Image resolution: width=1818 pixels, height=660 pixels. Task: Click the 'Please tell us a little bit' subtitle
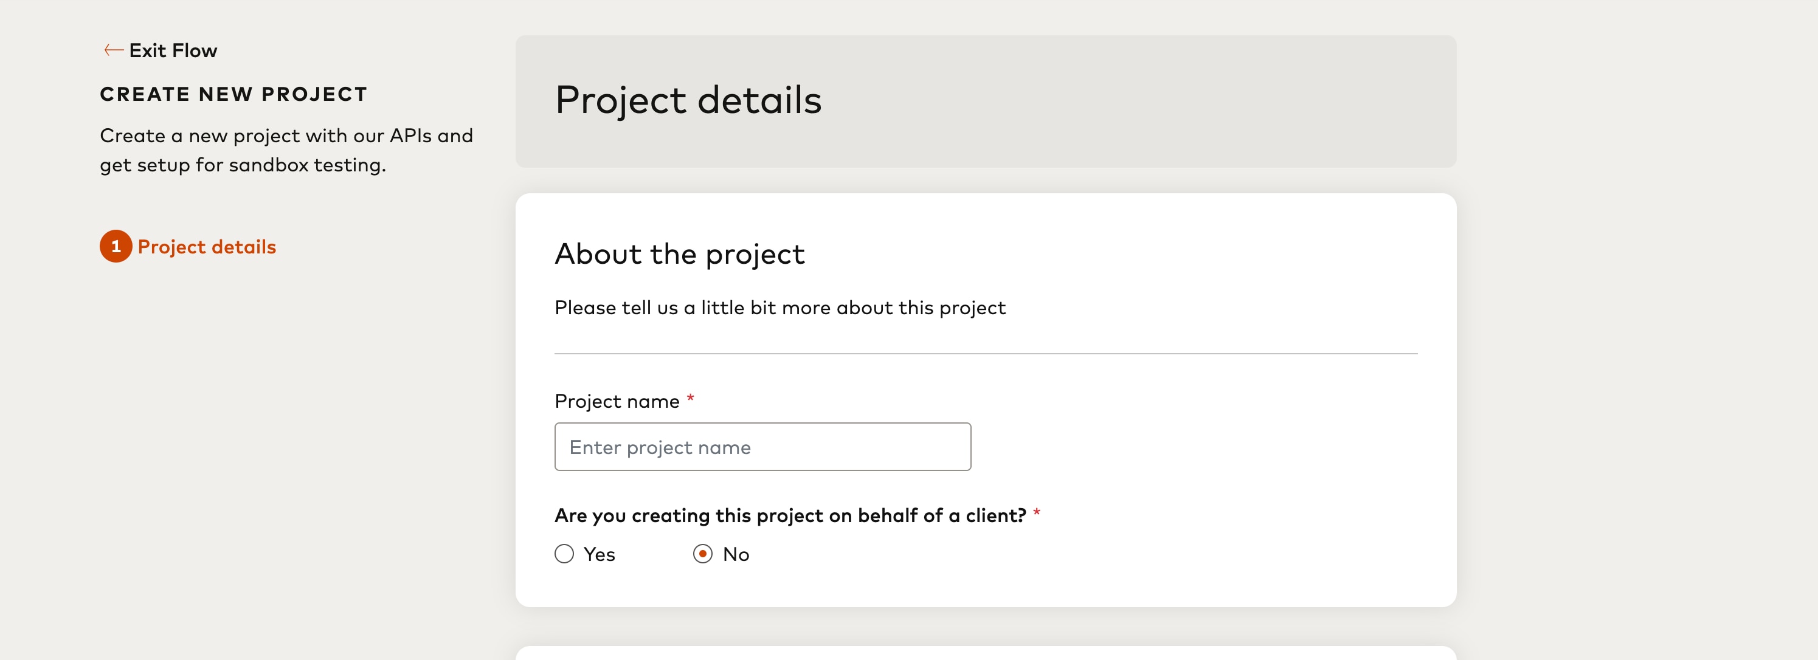pyautogui.click(x=780, y=308)
